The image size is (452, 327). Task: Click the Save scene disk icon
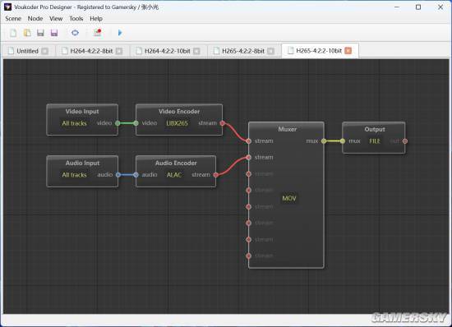(x=40, y=33)
